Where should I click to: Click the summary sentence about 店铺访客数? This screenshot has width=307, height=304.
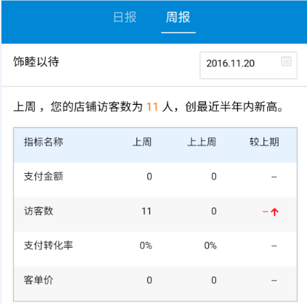pyautogui.click(x=148, y=107)
